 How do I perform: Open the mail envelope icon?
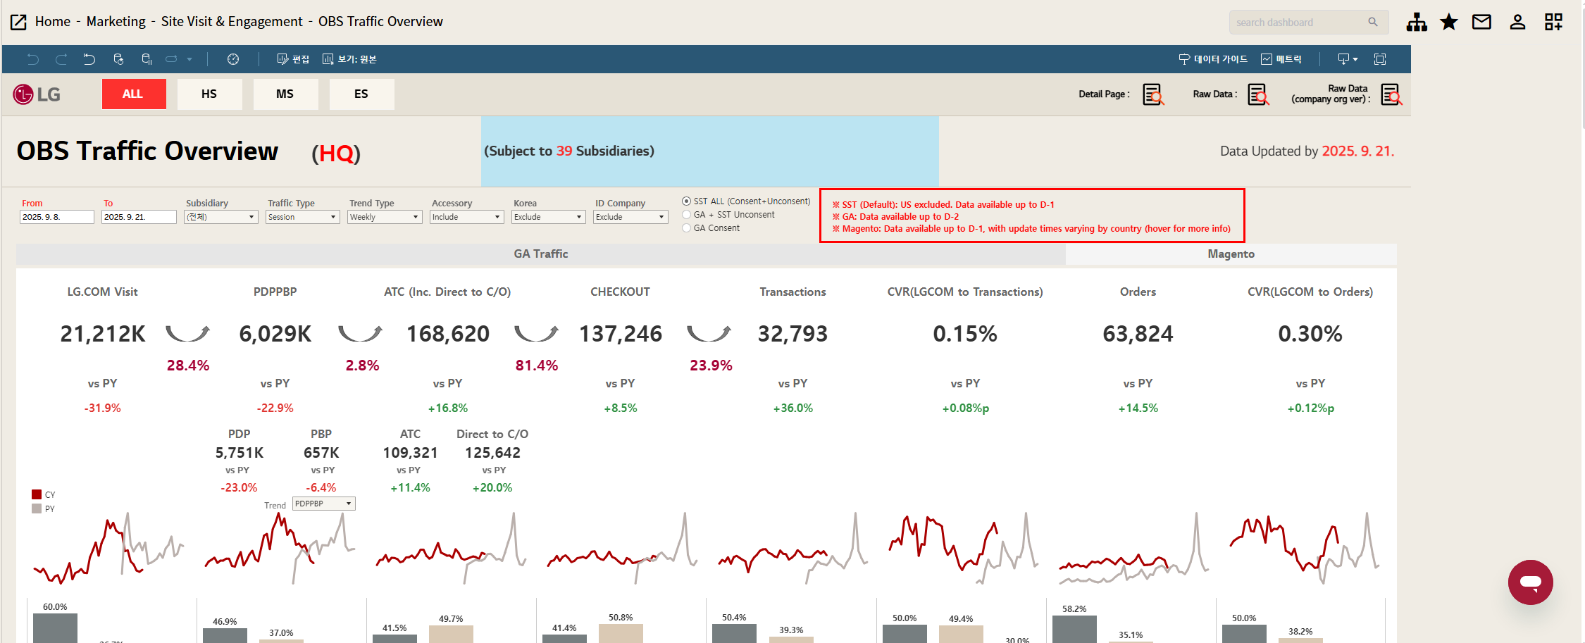(x=1481, y=23)
